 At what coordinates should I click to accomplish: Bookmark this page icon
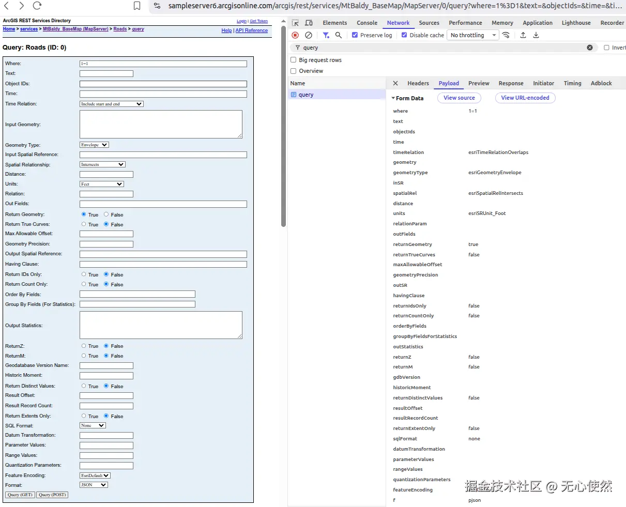point(137,6)
